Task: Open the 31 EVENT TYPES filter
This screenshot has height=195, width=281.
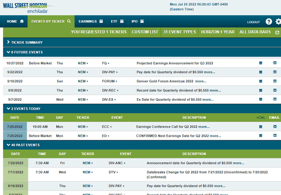Action: 180,32
